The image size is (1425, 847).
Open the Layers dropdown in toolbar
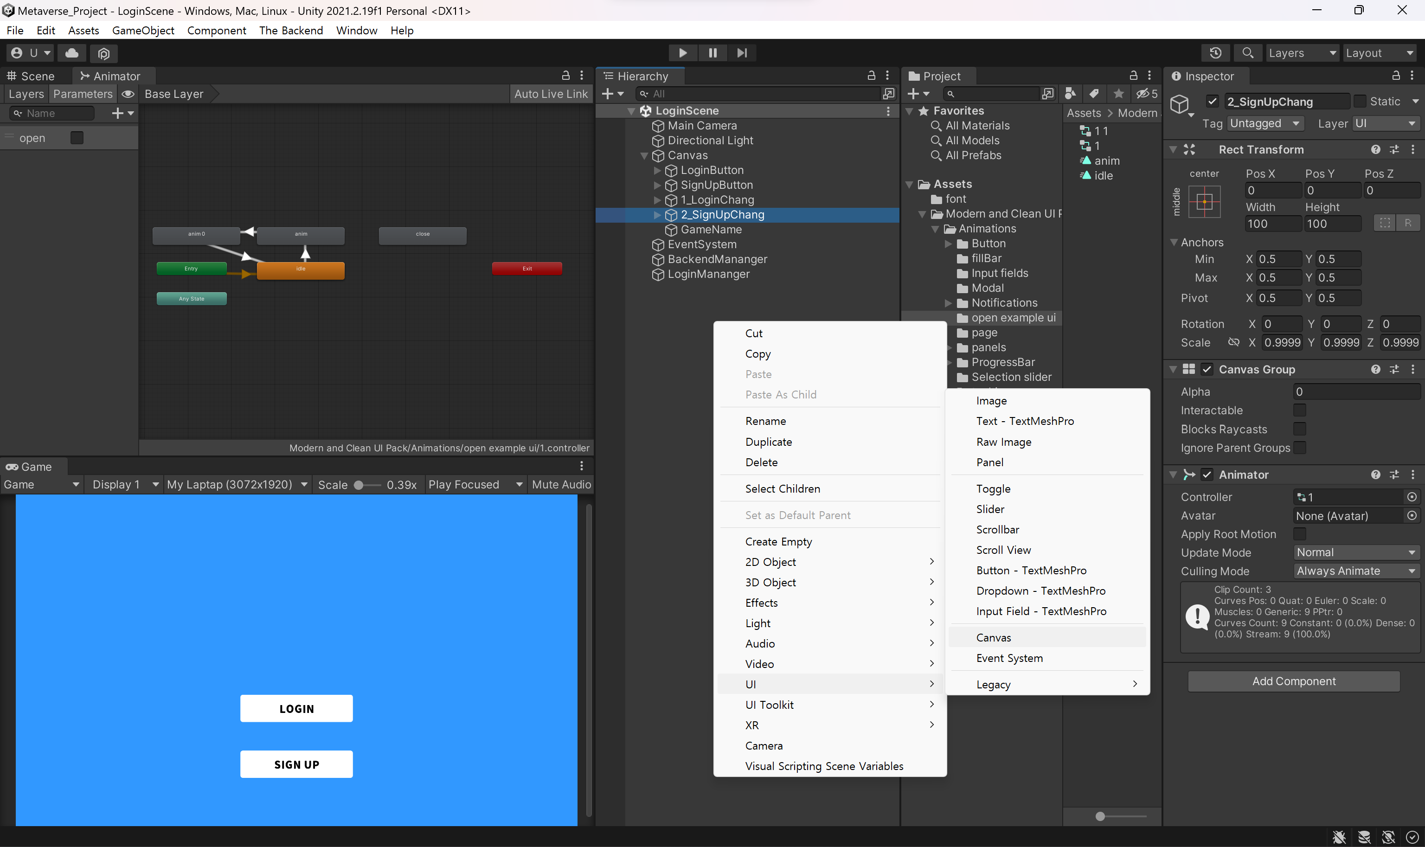pos(1302,52)
